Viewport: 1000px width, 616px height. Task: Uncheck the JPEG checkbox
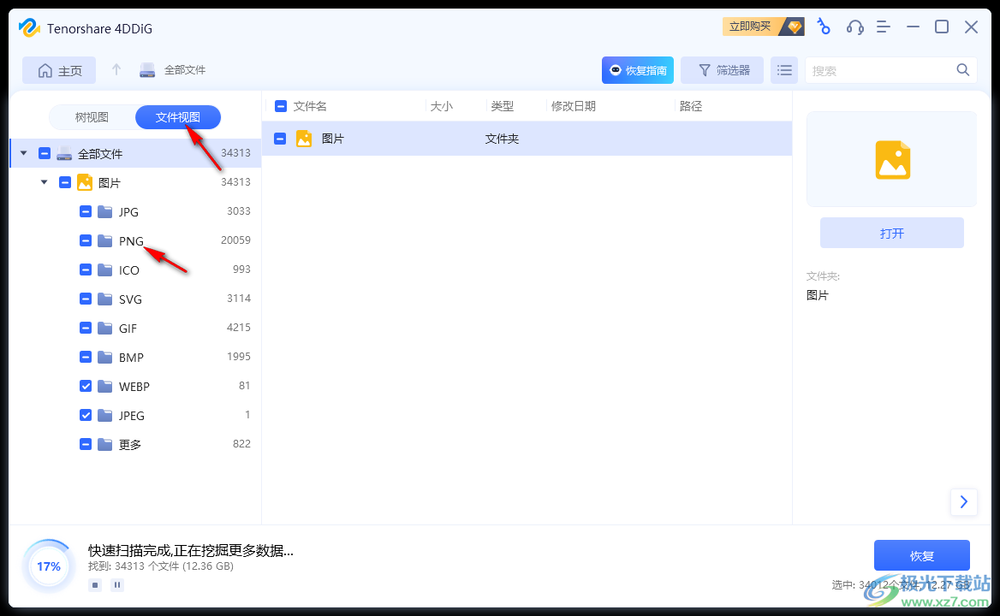[x=86, y=415]
